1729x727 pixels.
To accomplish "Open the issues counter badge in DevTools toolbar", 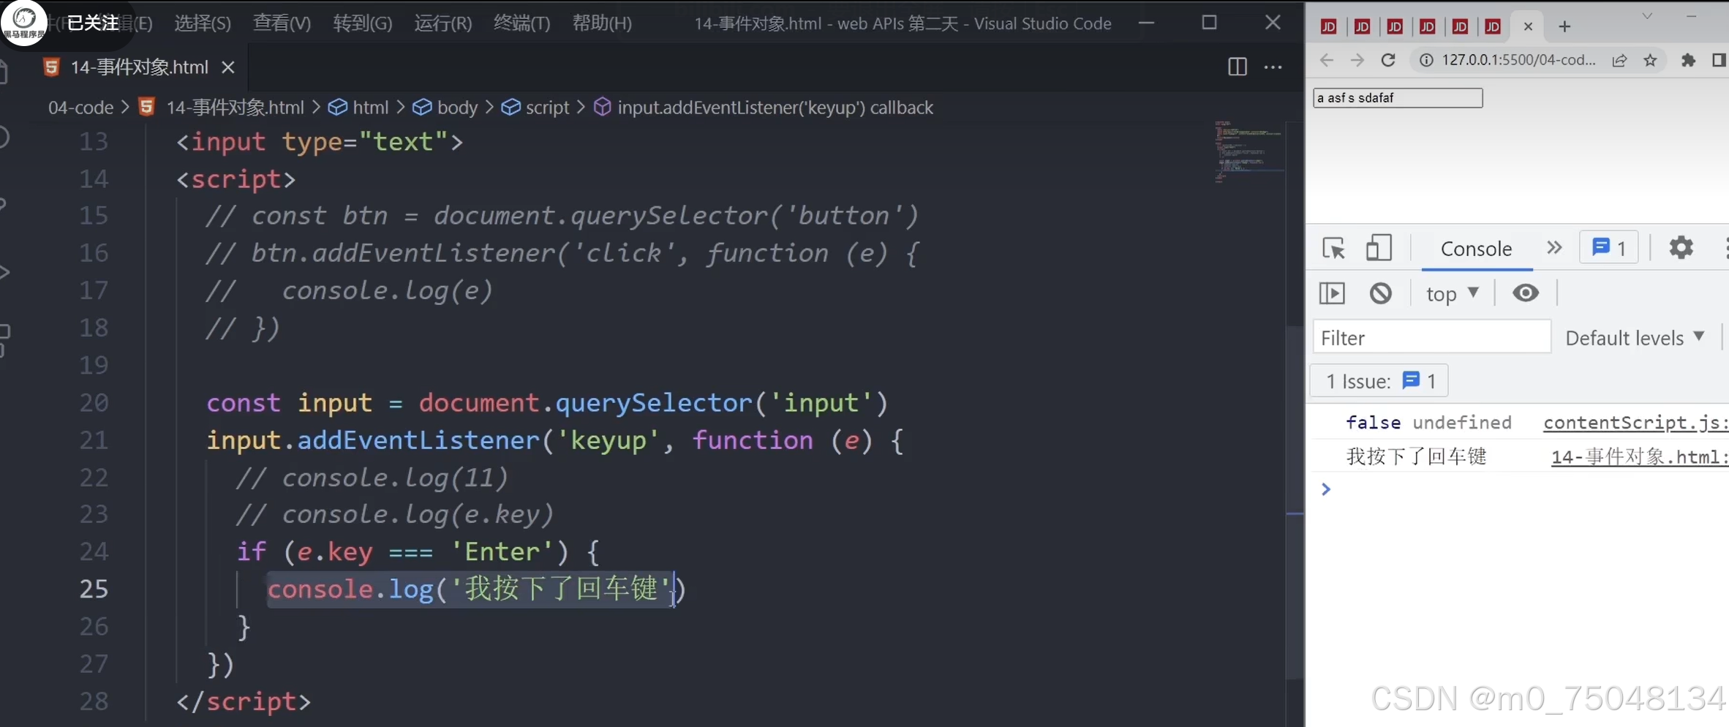I will click(1609, 248).
